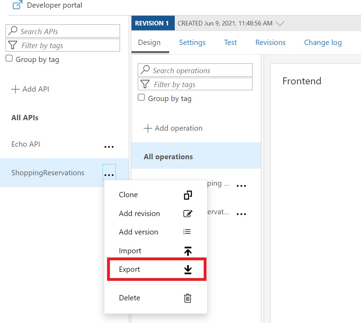Open the Revisions tab
The height and width of the screenshot is (323, 361).
pyautogui.click(x=270, y=43)
